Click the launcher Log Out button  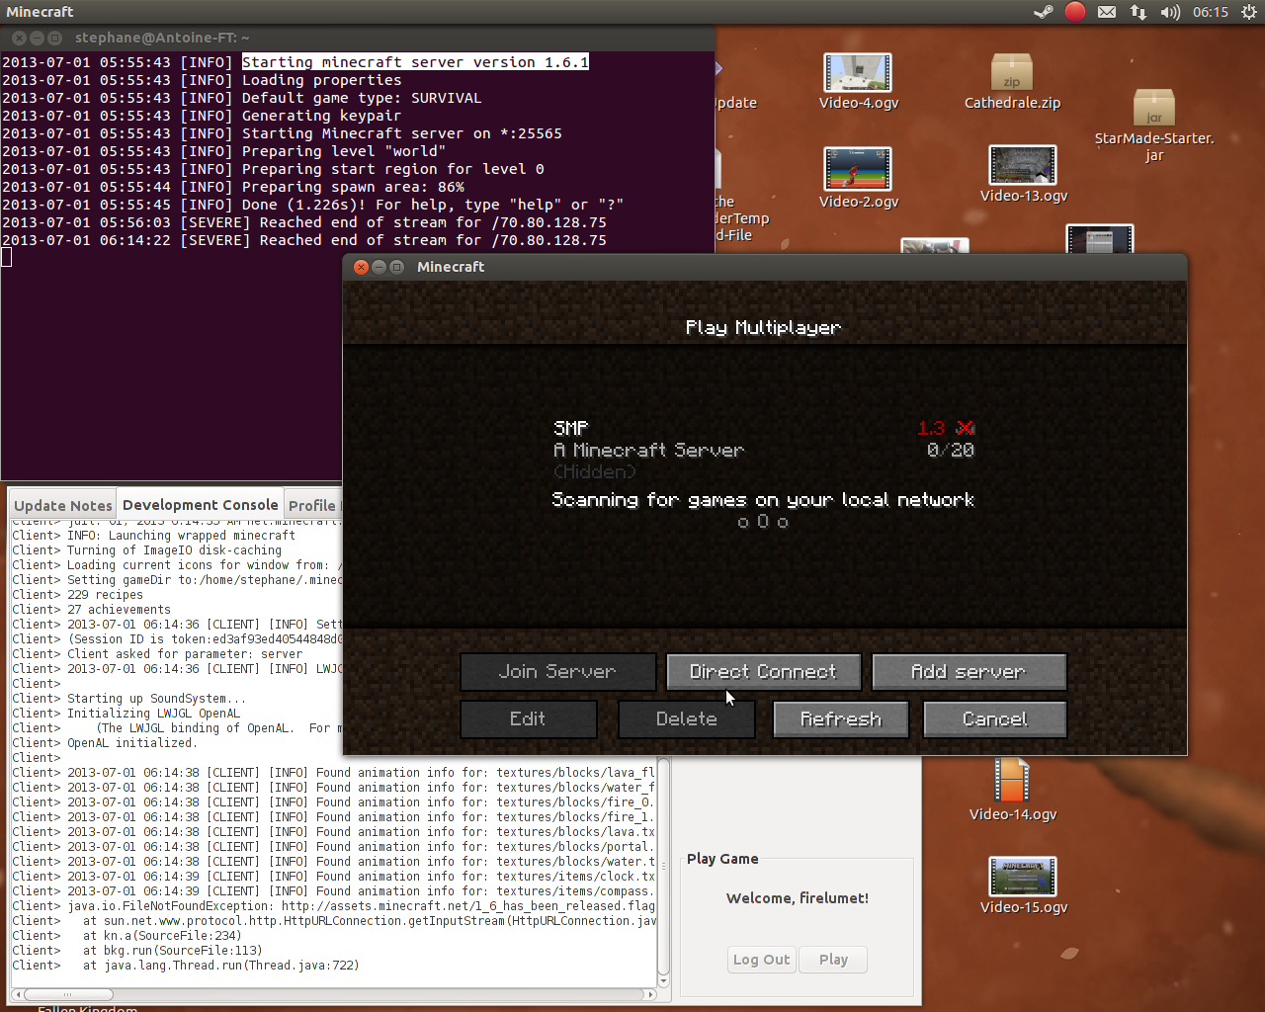click(x=761, y=960)
